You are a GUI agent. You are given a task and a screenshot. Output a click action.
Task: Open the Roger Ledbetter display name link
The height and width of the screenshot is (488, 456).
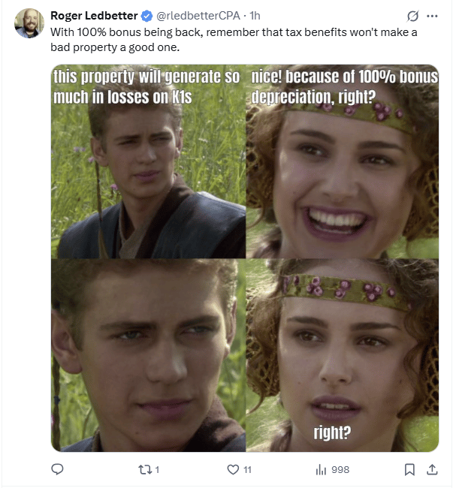[94, 16]
